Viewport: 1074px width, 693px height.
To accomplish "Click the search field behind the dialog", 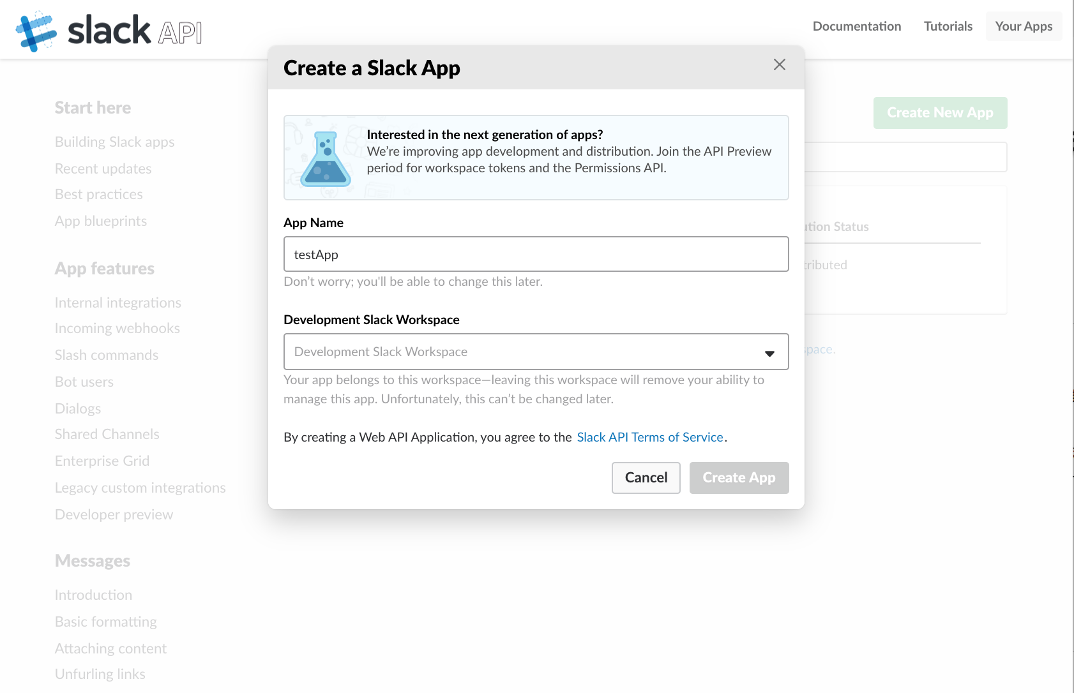I will tap(905, 157).
